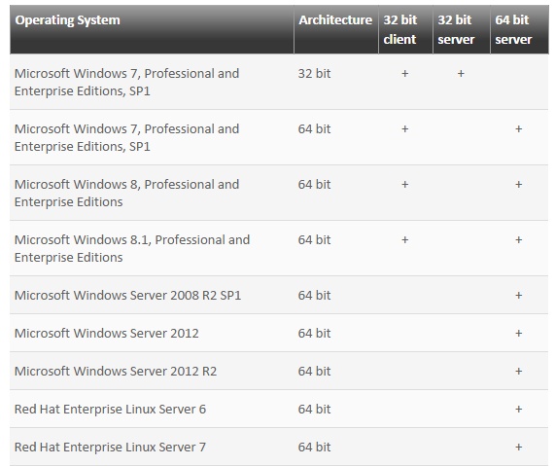
Task: Select "64 bit" architecture for Windows 7 SP1
Action: (314, 129)
